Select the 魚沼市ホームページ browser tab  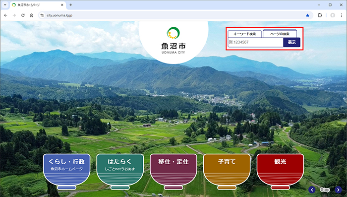(37, 5)
